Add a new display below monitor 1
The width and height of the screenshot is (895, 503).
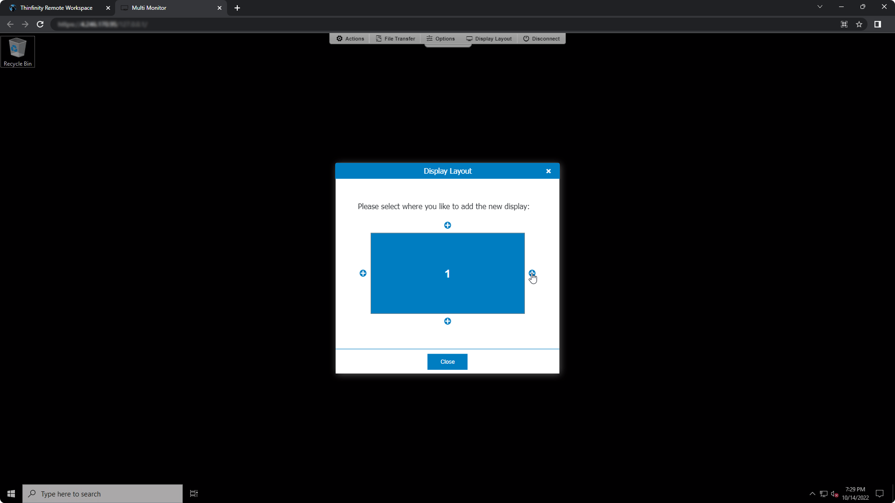click(447, 321)
